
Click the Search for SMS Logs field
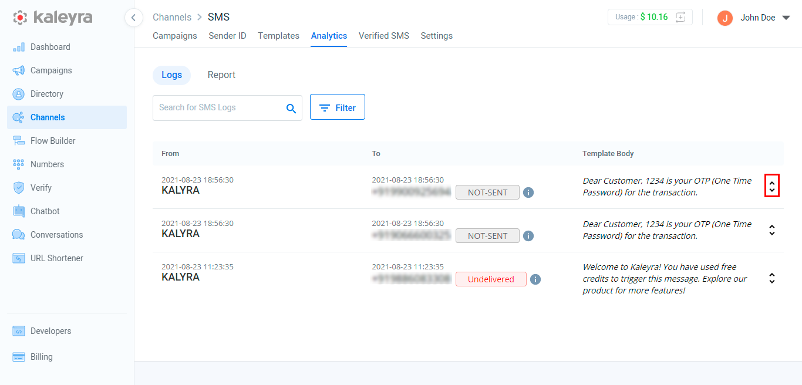[x=227, y=108]
